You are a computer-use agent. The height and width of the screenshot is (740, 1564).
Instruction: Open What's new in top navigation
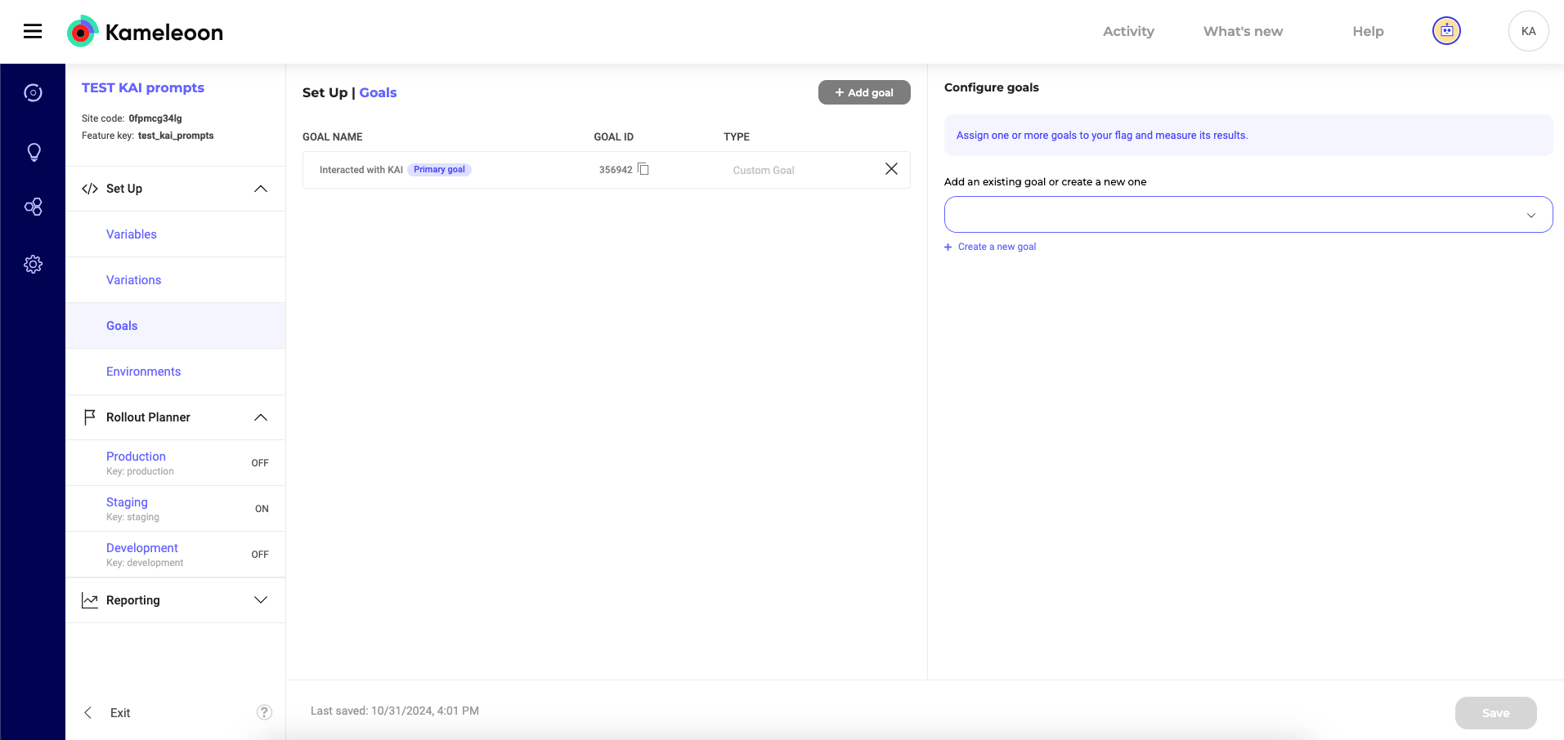coord(1243,31)
